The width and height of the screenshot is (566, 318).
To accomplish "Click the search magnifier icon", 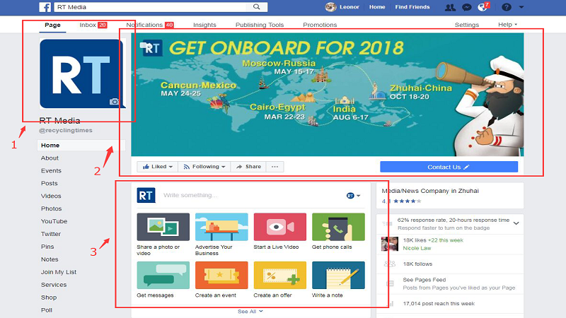I will pyautogui.click(x=262, y=7).
